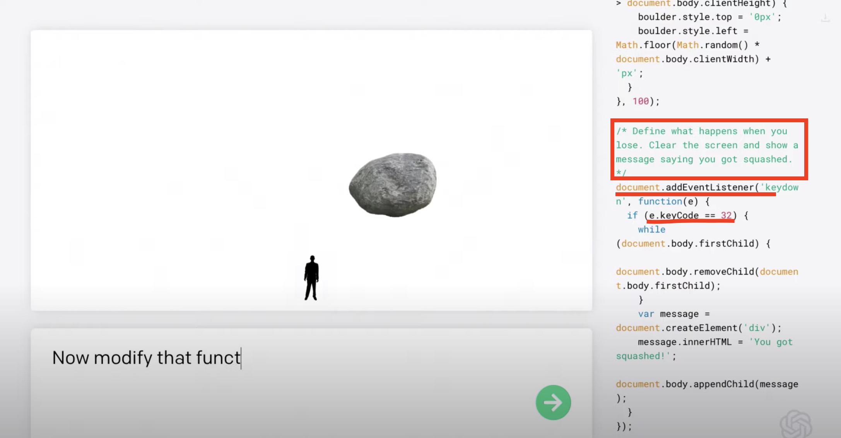Click the '(document.body.firstChild) {' line
Viewport: 841px width, 438px height.
pyautogui.click(x=693, y=244)
